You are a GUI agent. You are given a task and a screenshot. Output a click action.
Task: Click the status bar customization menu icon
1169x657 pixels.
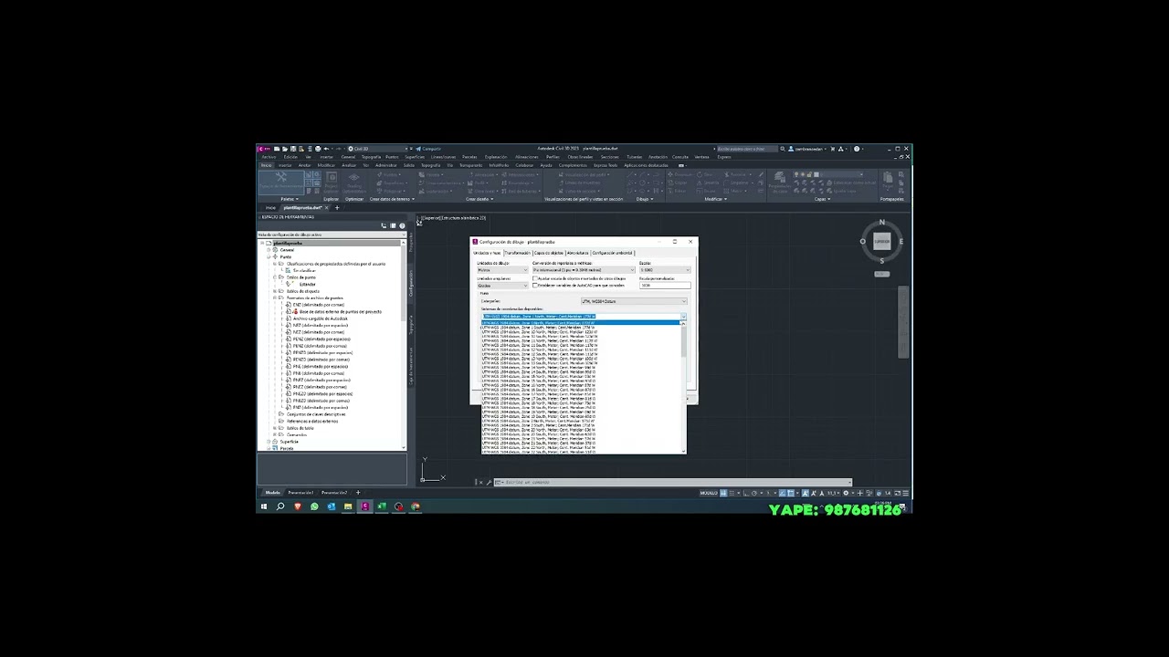coord(906,493)
